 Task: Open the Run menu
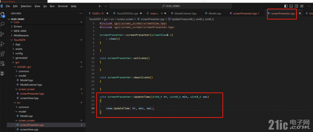click(52, 6)
